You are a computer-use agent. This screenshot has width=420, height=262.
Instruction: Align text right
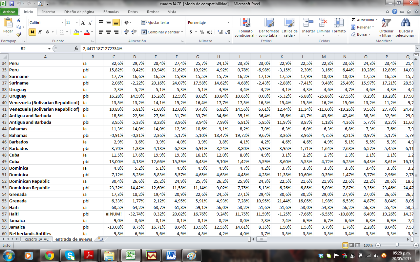click(116, 32)
